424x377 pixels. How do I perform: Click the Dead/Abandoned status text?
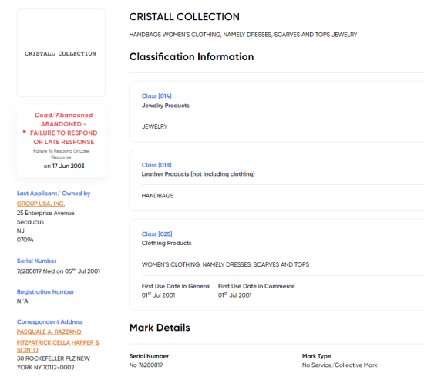pos(63,115)
